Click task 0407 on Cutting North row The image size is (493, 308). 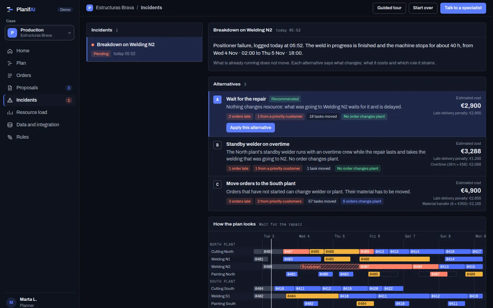[x=296, y=252]
